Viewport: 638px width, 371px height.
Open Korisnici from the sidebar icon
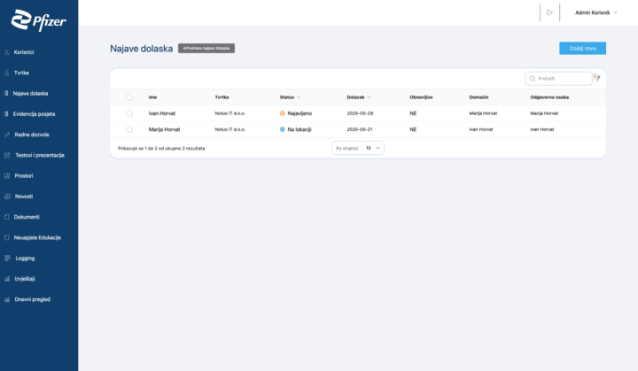(7, 52)
